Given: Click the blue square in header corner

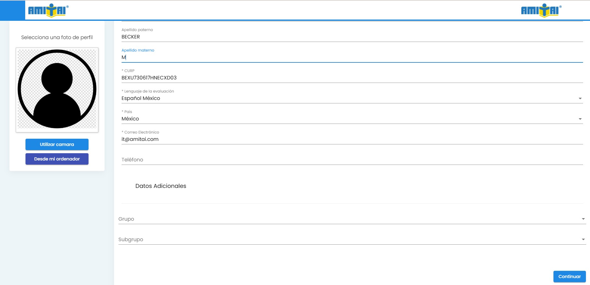Looking at the screenshot, I should coord(12,10).
